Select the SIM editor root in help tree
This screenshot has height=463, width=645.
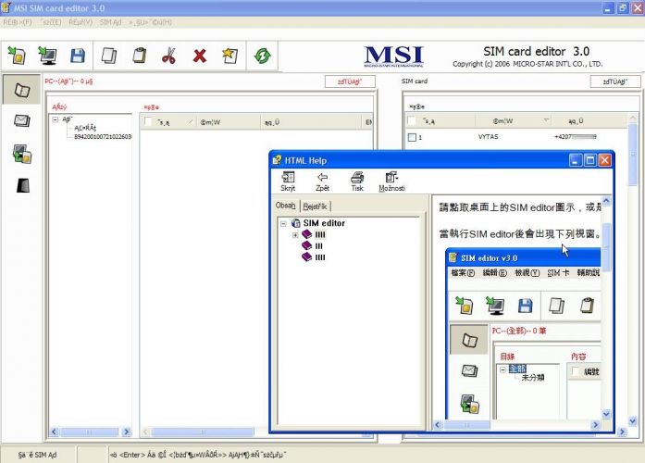[x=324, y=223]
